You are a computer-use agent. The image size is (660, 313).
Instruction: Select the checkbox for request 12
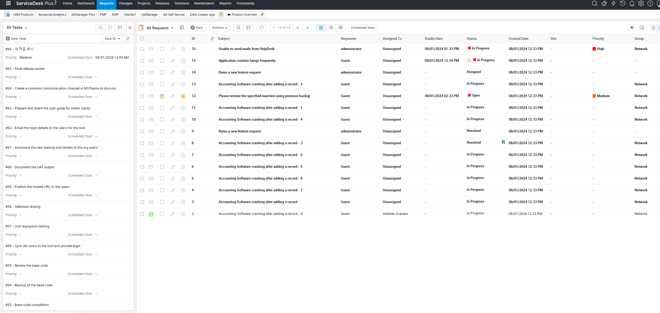click(x=142, y=96)
